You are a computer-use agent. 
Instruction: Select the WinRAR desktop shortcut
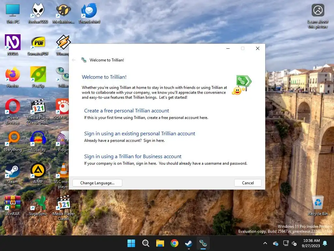point(13,205)
